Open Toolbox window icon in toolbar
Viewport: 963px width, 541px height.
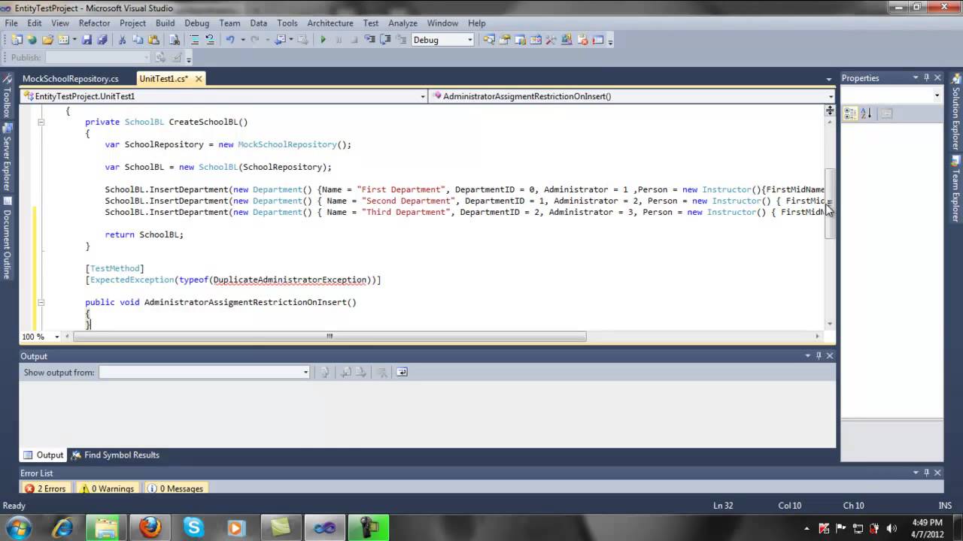coord(551,40)
